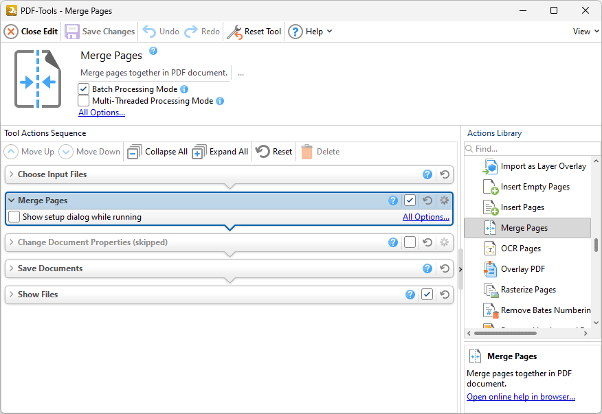Click the ellipsis button next to the description
602x414 pixels.
[x=241, y=73]
